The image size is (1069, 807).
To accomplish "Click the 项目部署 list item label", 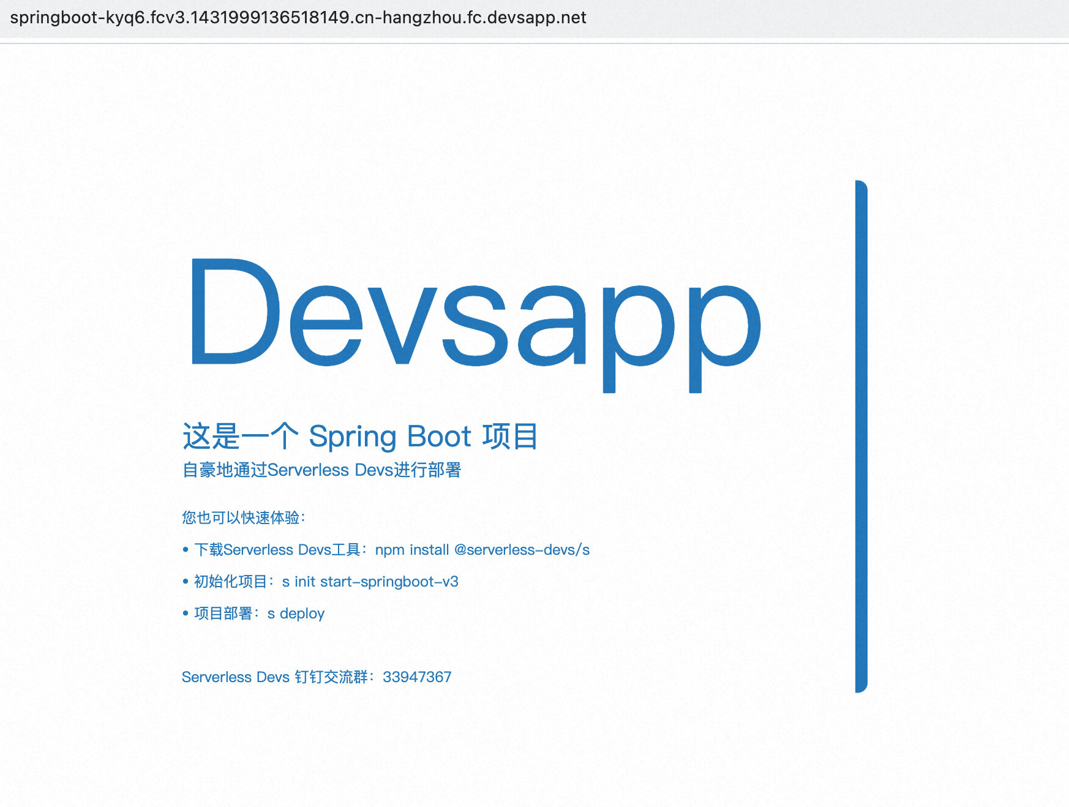I will tap(223, 614).
